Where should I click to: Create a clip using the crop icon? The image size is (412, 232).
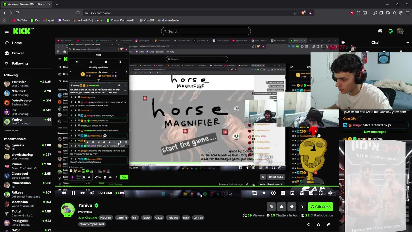[x=254, y=193]
